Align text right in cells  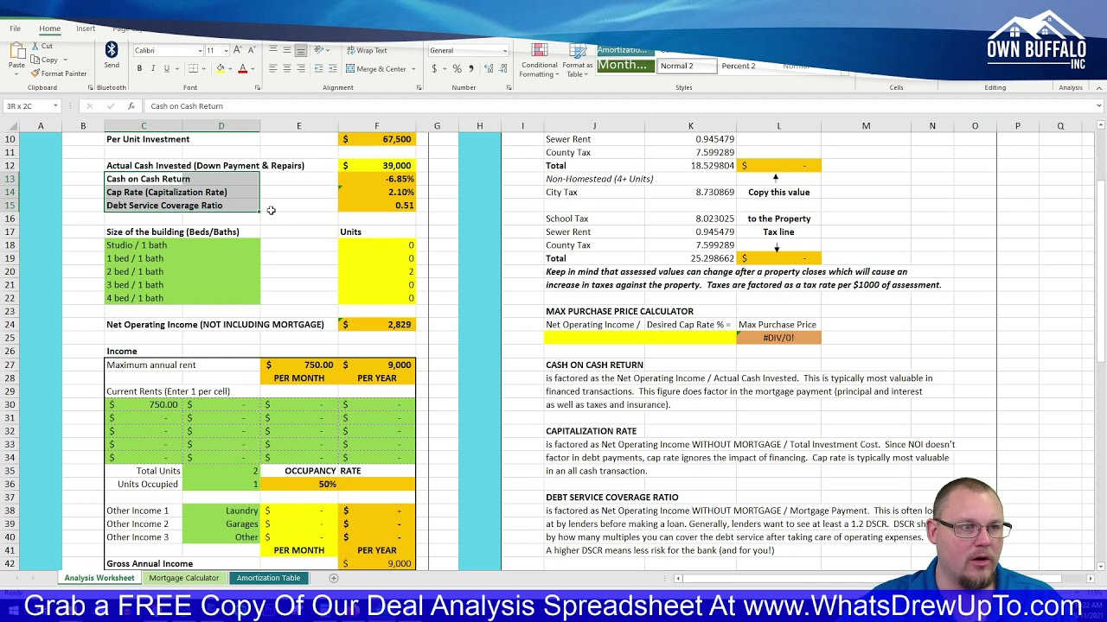pyautogui.click(x=300, y=68)
